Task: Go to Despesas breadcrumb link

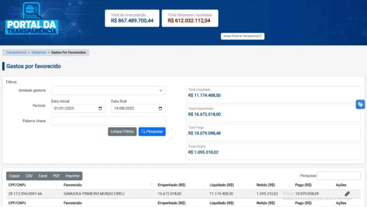Action: 39,52
